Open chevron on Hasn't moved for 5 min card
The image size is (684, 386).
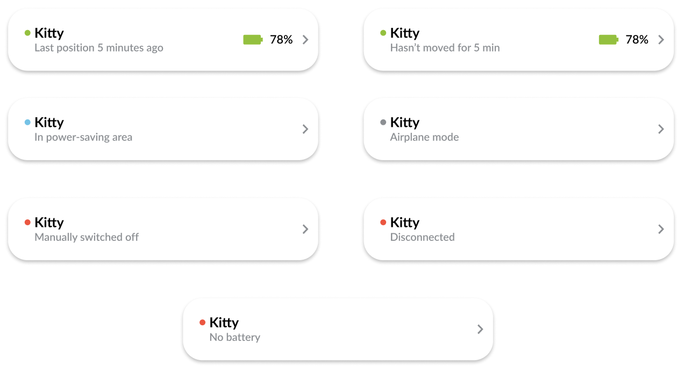[x=661, y=39]
